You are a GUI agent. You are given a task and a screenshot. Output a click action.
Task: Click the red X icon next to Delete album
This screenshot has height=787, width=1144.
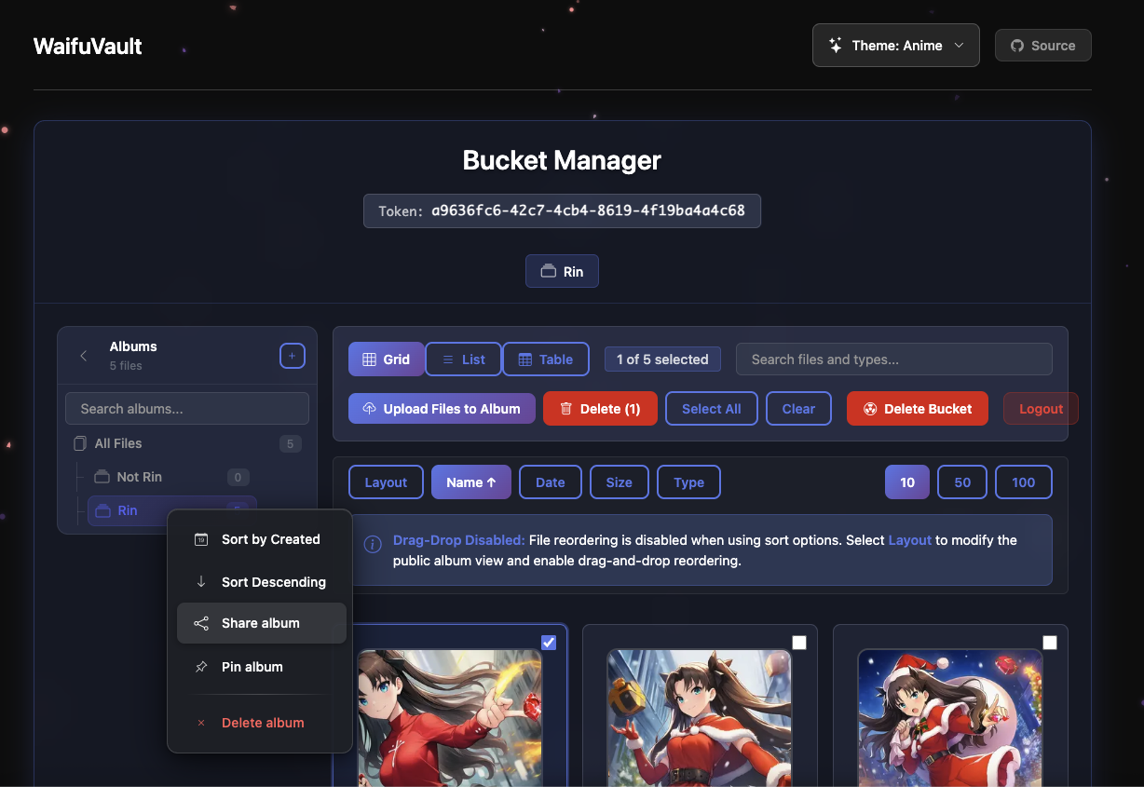click(x=201, y=723)
